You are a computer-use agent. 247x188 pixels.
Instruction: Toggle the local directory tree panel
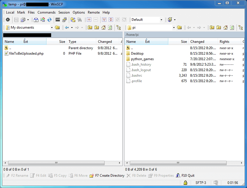(119, 27)
